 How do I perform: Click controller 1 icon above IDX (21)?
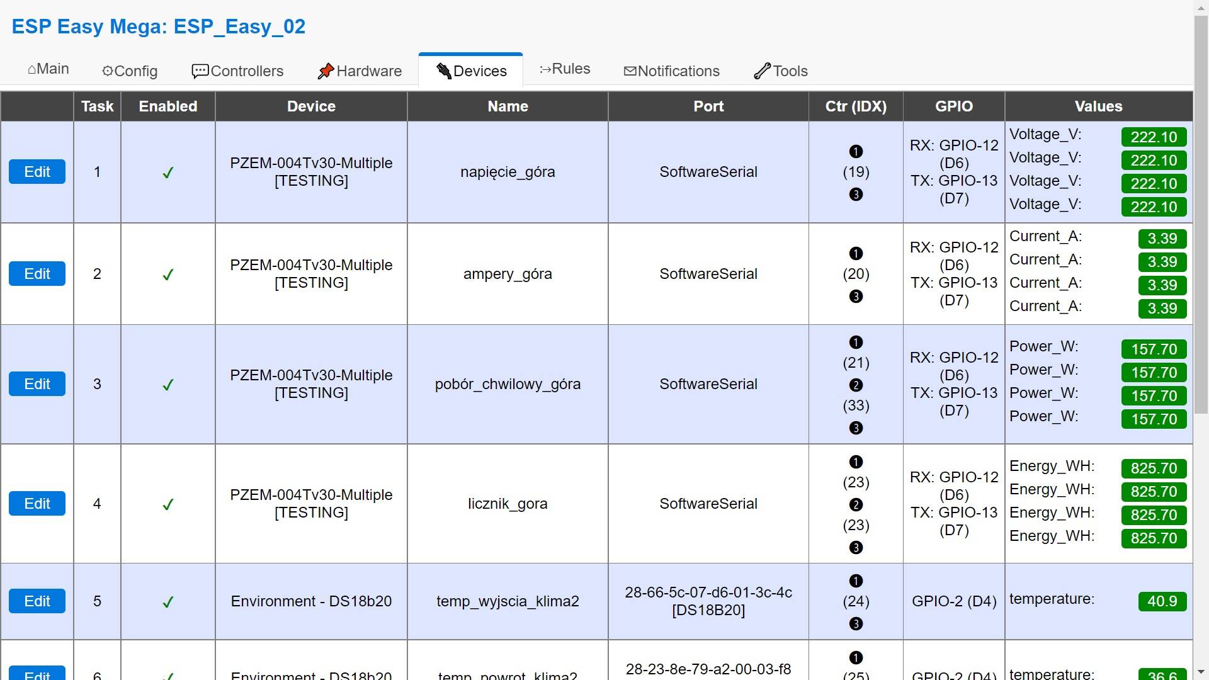[856, 342]
